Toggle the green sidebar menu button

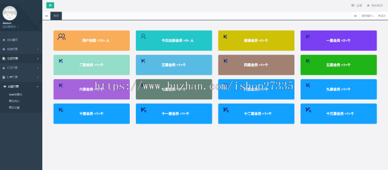click(50, 5)
